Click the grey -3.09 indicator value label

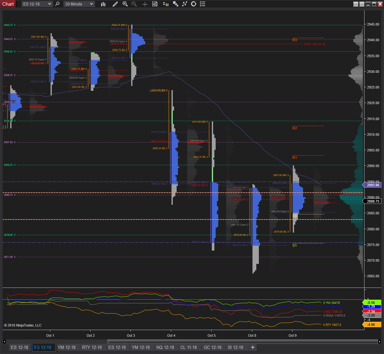[372, 315]
